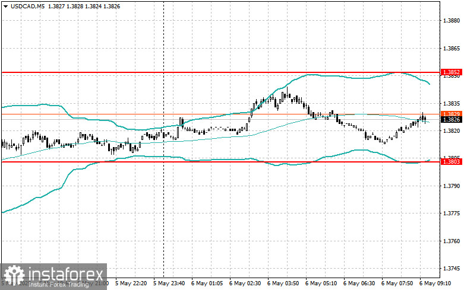This screenshot has width=464, height=290.
Task: Click the 6 May 02:30 time label
Action: click(245, 283)
